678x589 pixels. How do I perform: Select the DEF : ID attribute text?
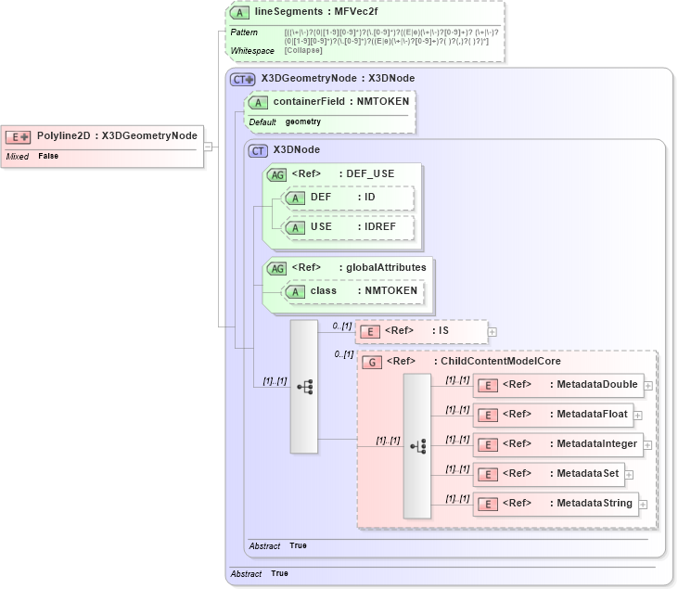(342, 198)
